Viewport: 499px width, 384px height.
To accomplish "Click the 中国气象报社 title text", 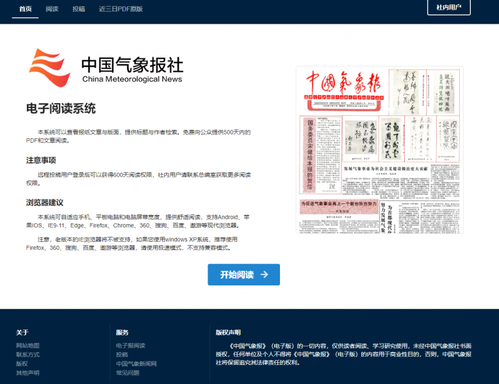I will [x=132, y=64].
